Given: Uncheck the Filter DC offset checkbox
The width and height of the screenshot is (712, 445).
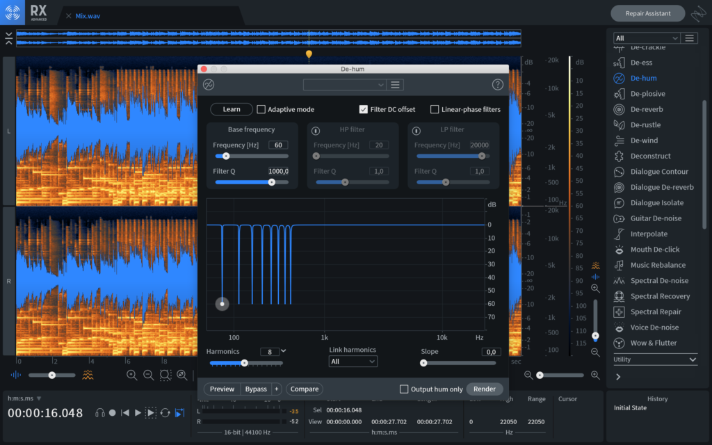Looking at the screenshot, I should pyautogui.click(x=364, y=109).
